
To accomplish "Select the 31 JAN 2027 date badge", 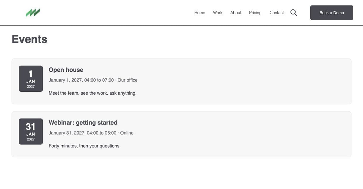I will pyautogui.click(x=31, y=132).
